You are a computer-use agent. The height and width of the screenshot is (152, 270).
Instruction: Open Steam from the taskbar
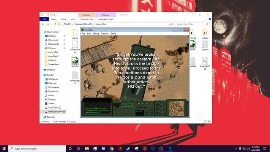pyautogui.click(x=128, y=149)
